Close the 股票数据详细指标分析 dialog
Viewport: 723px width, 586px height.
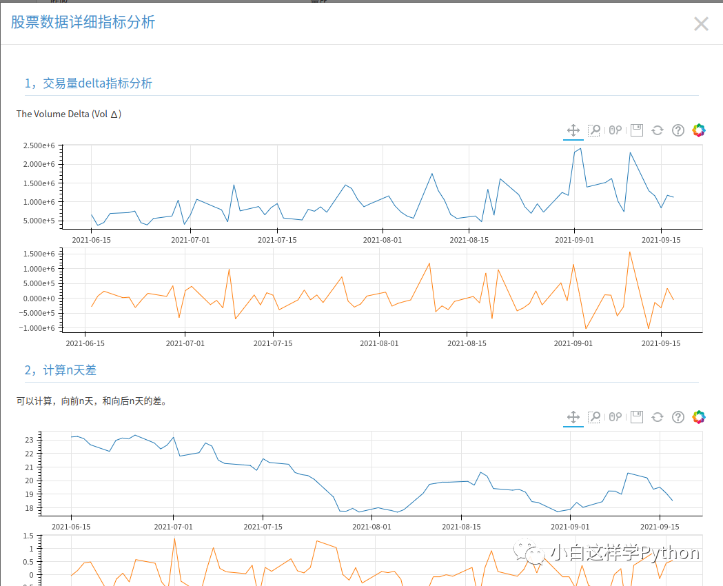700,23
